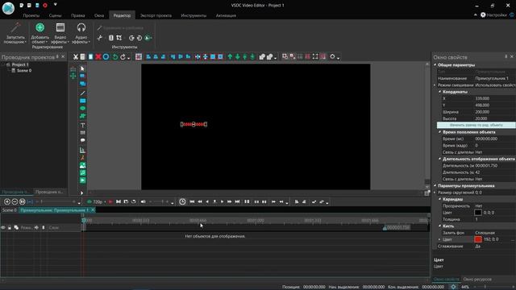The image size is (516, 290).
Task: Select the Add audio tool
Action: (82, 173)
